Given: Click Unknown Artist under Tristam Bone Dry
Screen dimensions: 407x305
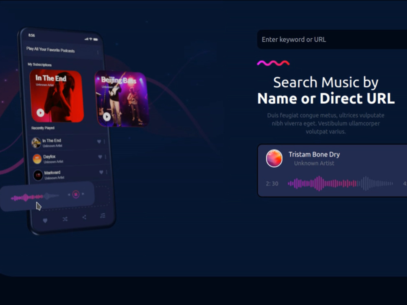Looking at the screenshot, I should point(314,163).
